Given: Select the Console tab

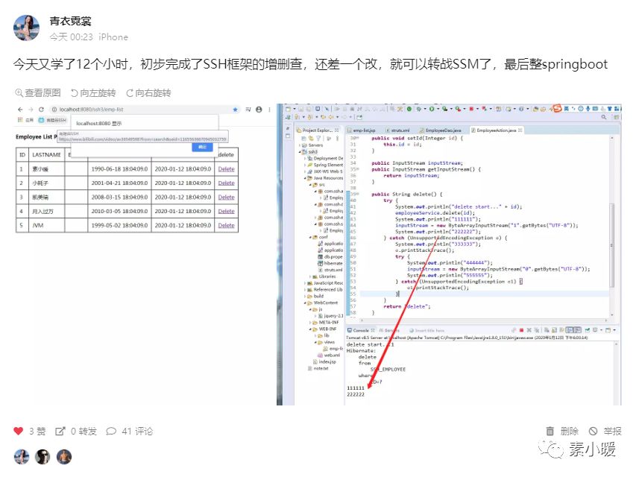Looking at the screenshot, I should click(361, 331).
